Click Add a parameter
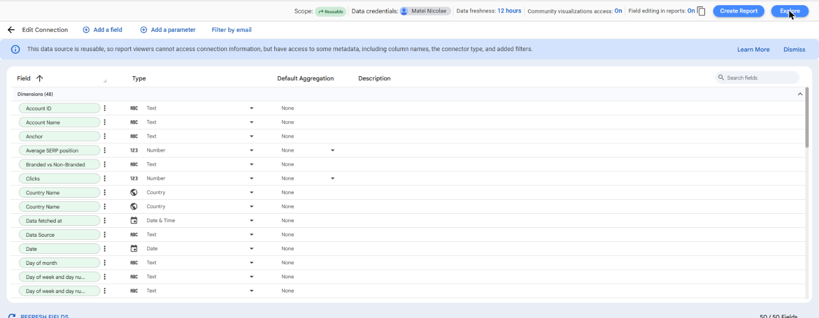Viewport: 819px width, 318px height. tap(168, 30)
